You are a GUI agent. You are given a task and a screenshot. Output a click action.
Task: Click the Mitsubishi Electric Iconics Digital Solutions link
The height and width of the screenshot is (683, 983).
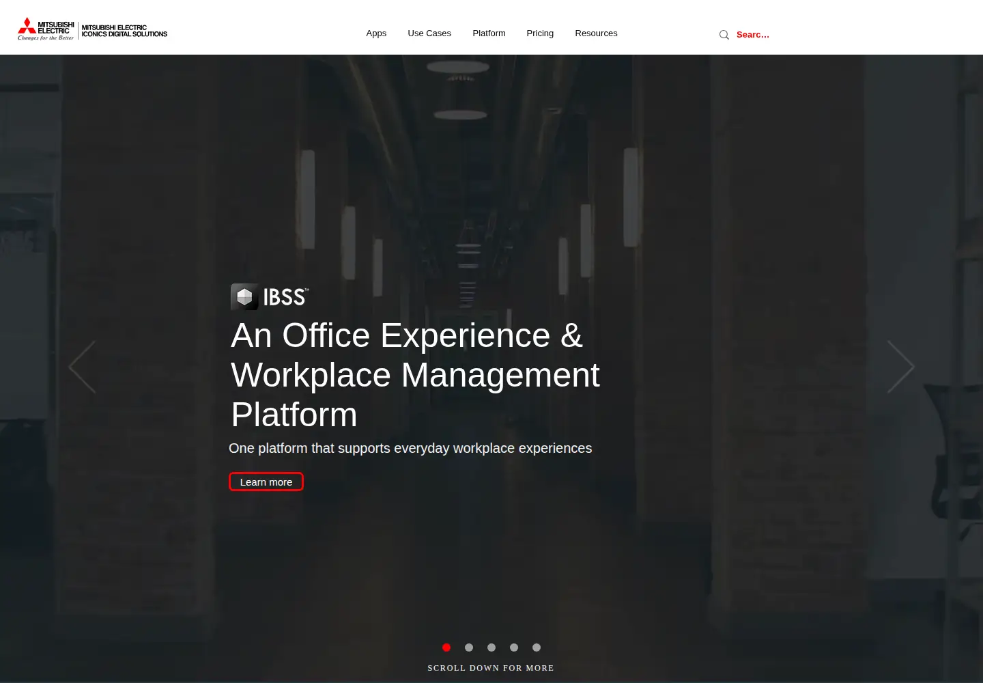(124, 31)
